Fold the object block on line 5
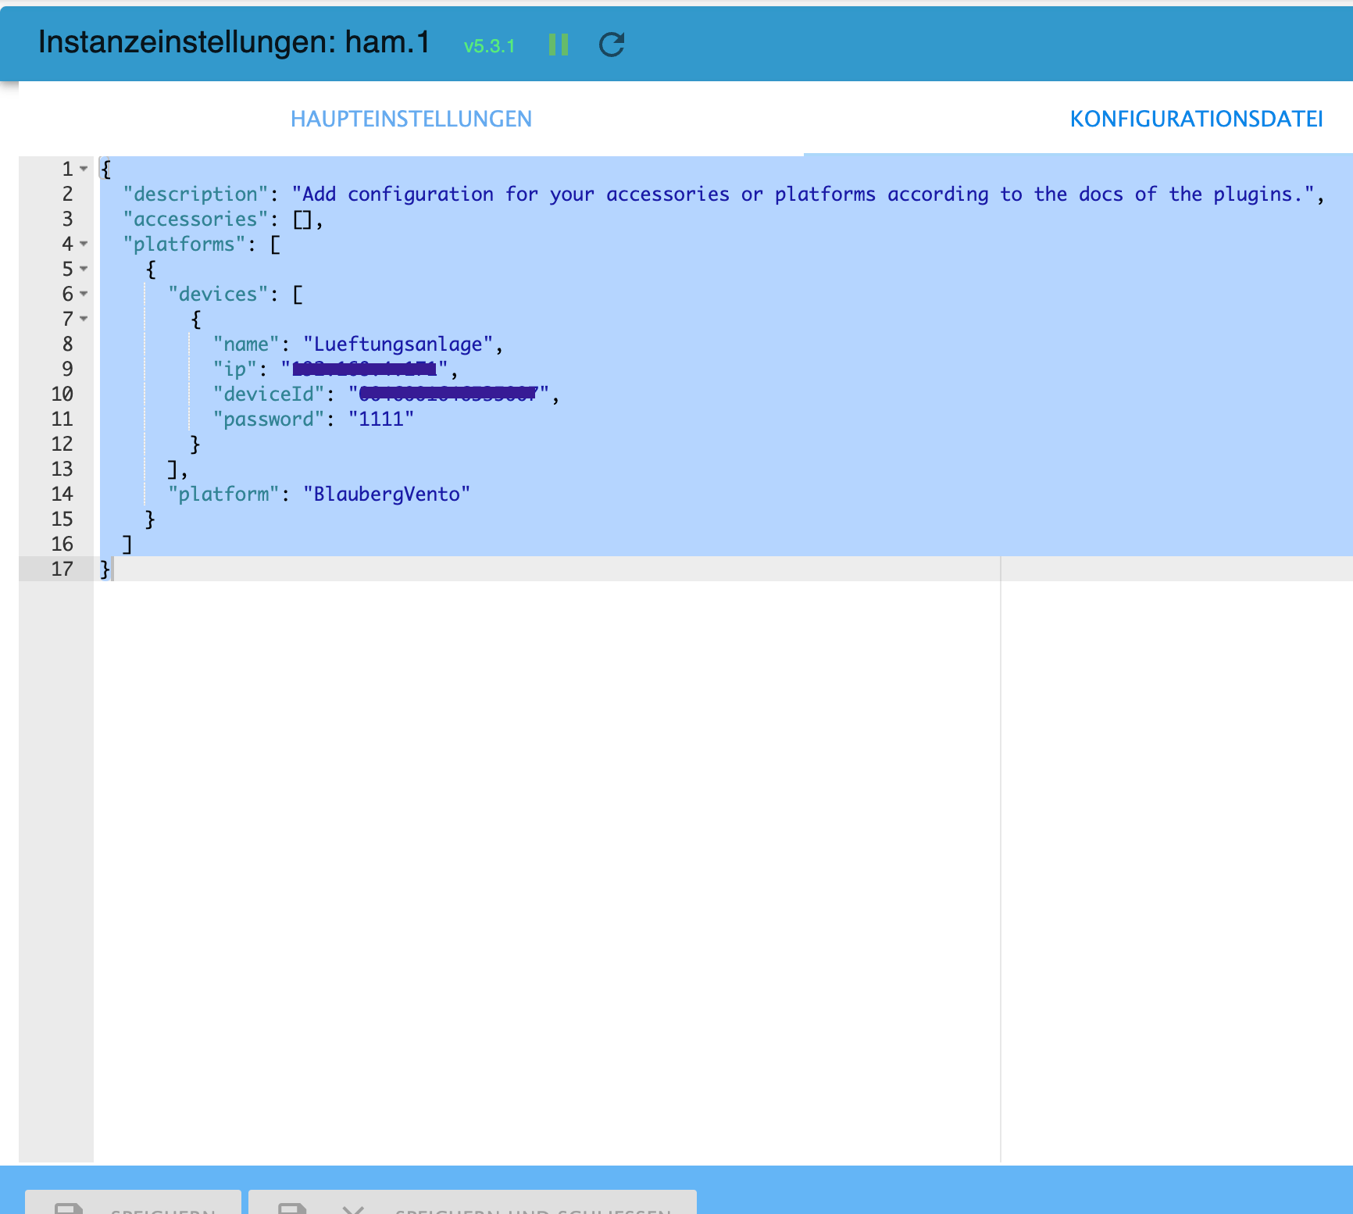Viewport: 1353px width, 1214px height. click(x=84, y=269)
